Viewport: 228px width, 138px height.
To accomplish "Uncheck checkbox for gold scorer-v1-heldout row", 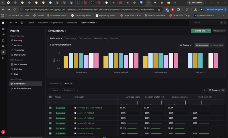I will 50,118.
